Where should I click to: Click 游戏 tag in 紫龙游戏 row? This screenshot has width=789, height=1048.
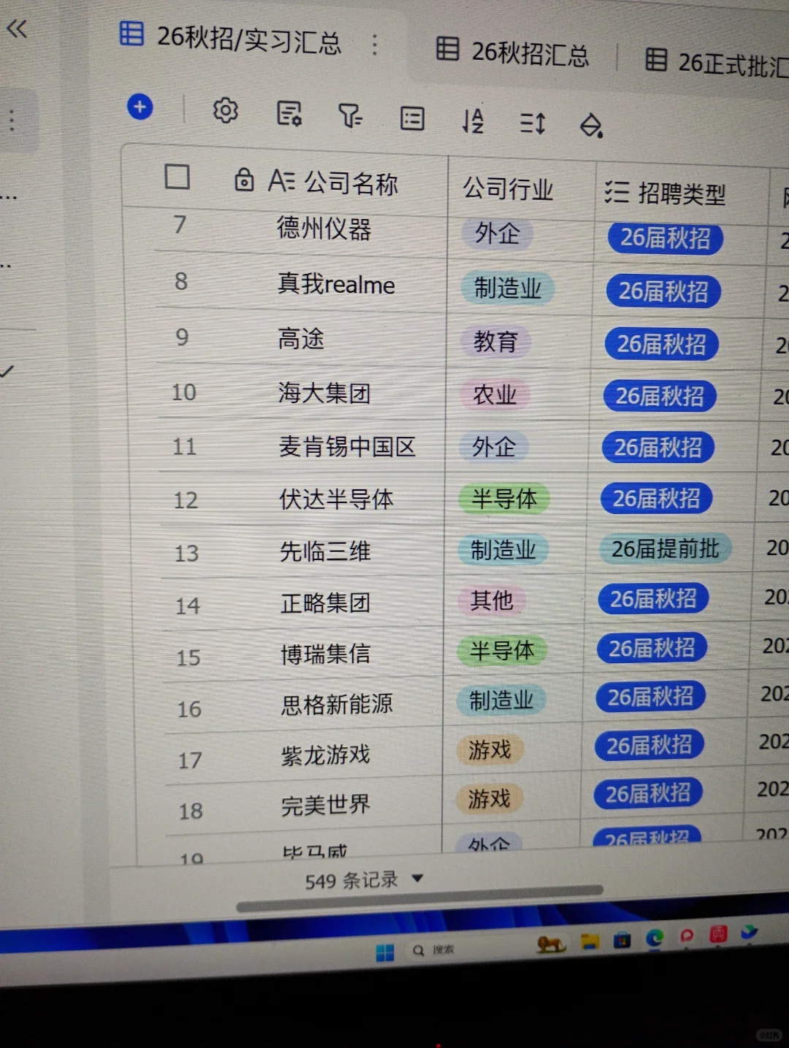click(x=489, y=749)
